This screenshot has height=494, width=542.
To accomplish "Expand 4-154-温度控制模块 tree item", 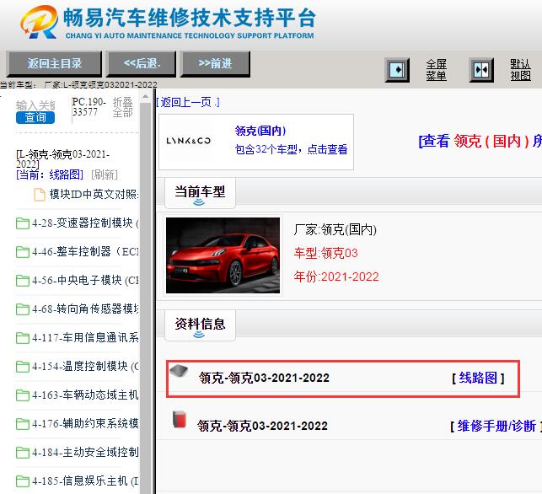I will click(x=85, y=366).
